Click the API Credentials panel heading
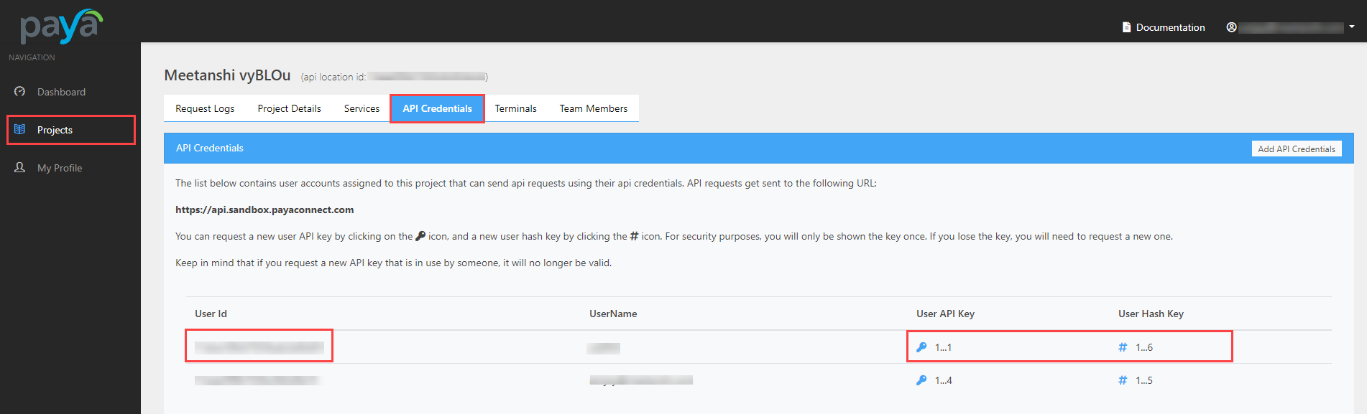Image resolution: width=1367 pixels, height=414 pixels. coord(210,148)
